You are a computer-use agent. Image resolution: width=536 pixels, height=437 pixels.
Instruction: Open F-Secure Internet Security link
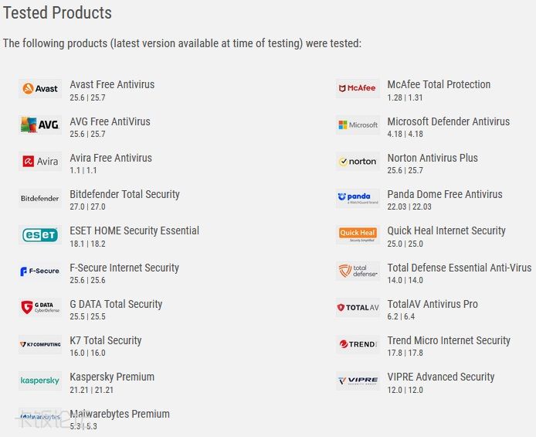click(124, 268)
